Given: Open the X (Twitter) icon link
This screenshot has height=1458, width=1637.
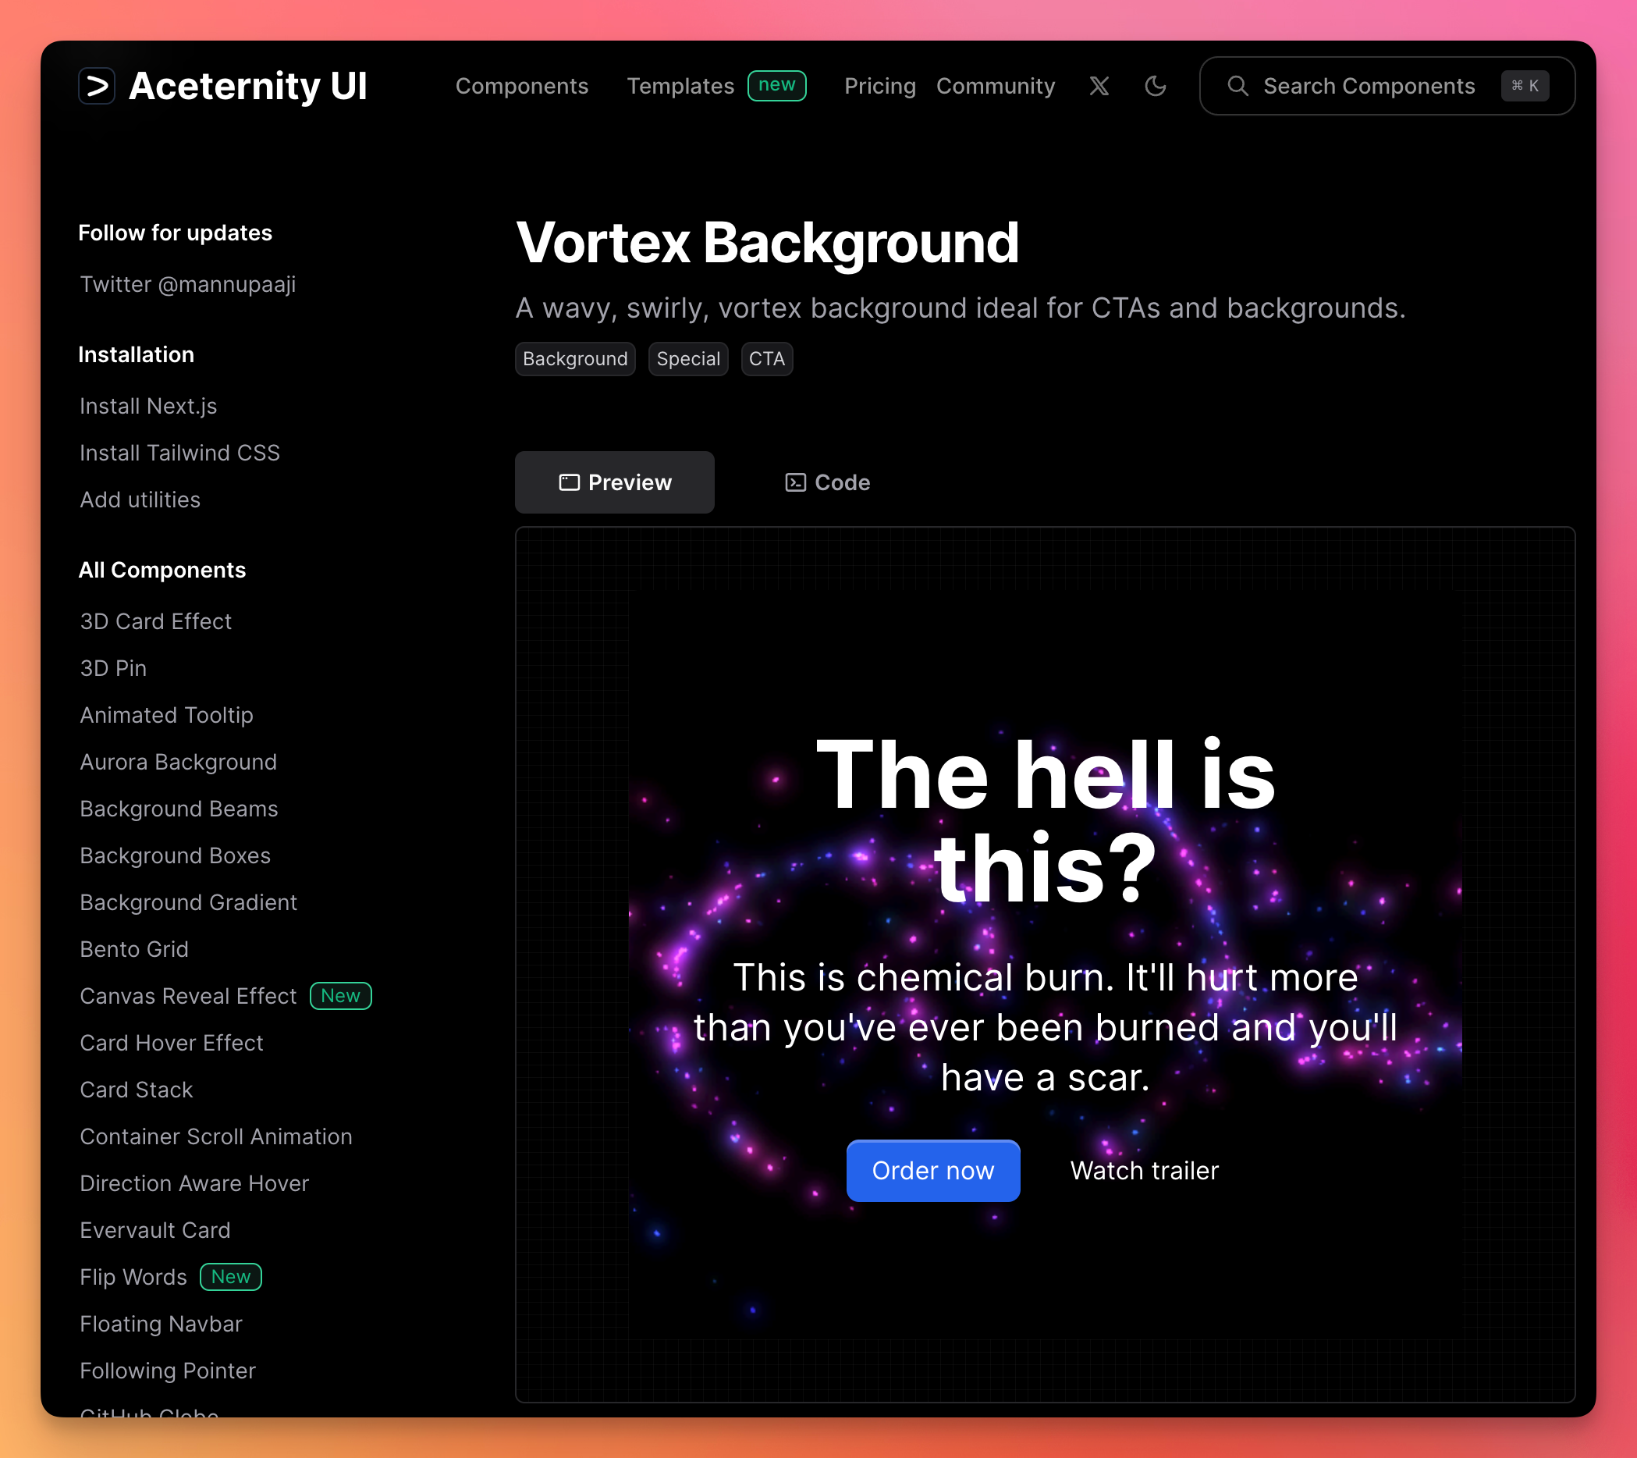Looking at the screenshot, I should click(1099, 86).
